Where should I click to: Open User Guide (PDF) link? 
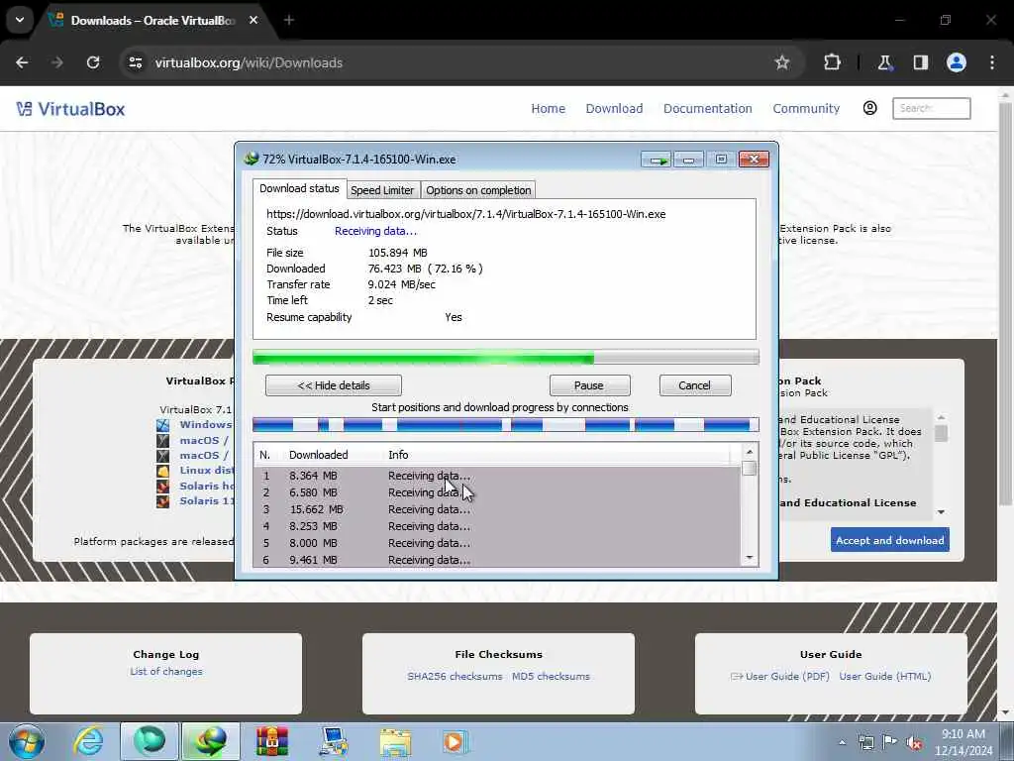[780, 676]
